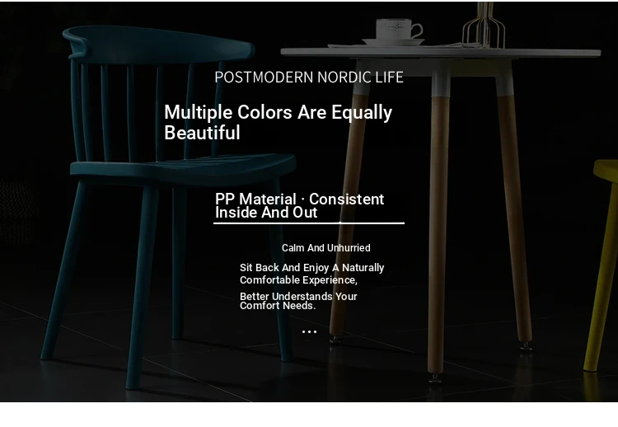Click "Better Understands Your Comfort Needs" text
This screenshot has width=618, height=427.
pos(297,301)
